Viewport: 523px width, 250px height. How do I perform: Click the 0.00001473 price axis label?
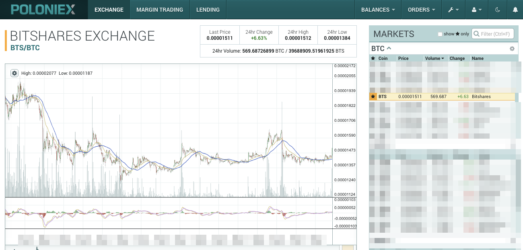click(x=345, y=150)
